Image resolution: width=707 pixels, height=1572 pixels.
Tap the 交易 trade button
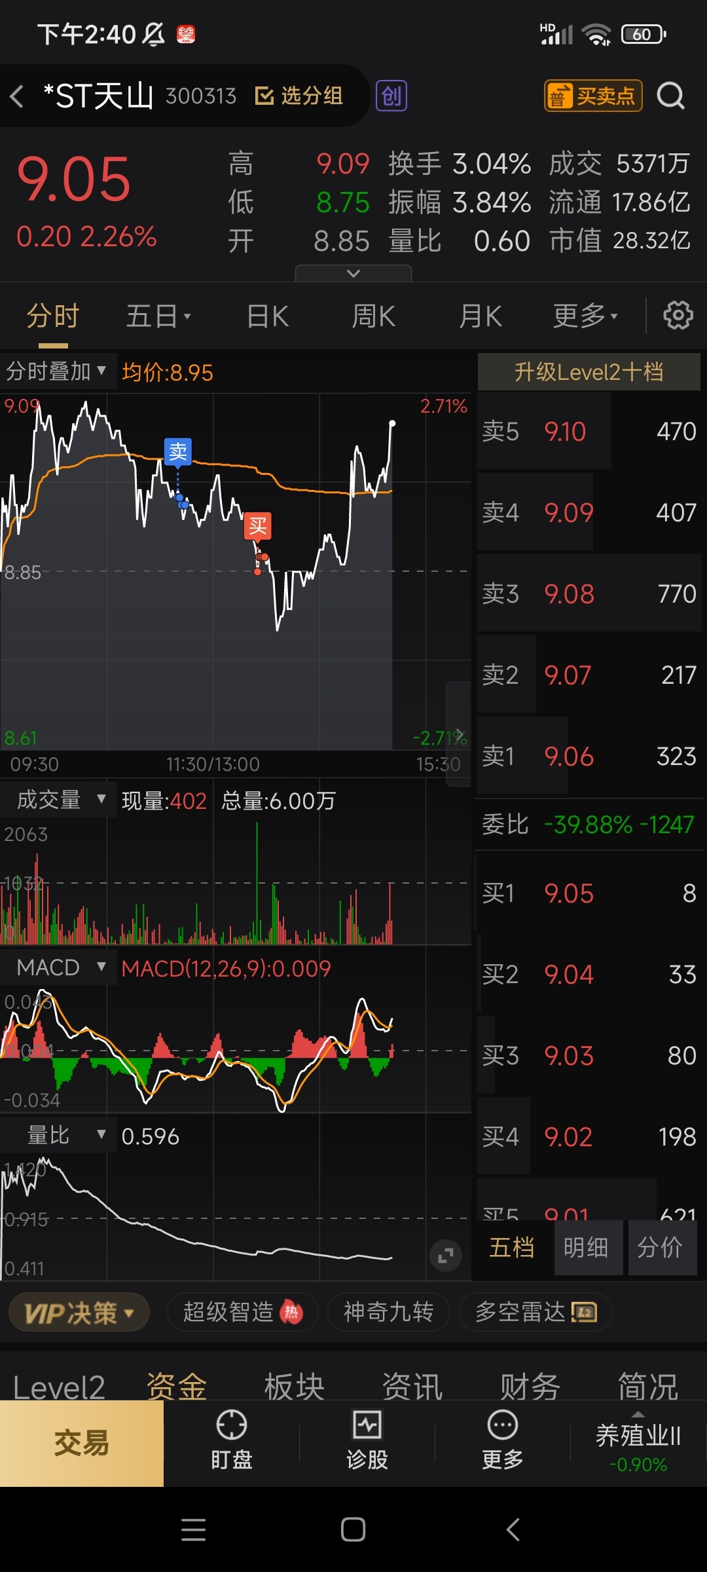point(82,1444)
